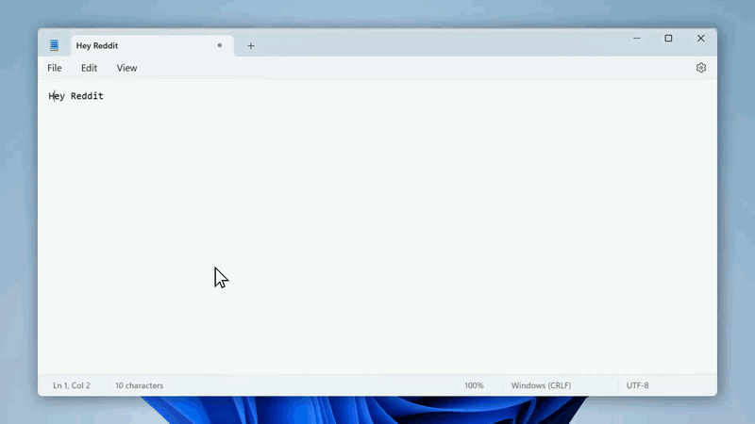Click the word Reddit in the text area
This screenshot has height=424, width=755.
87,96
